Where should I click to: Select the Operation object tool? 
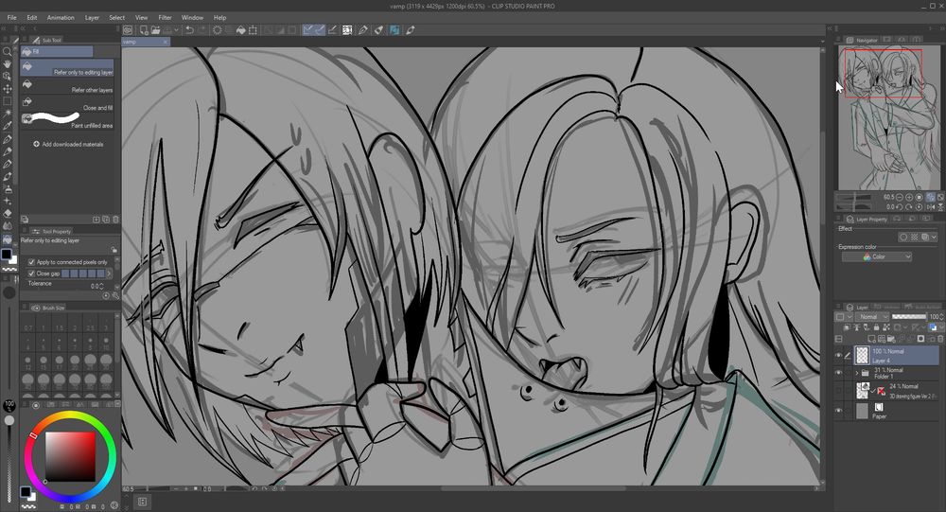pos(8,76)
